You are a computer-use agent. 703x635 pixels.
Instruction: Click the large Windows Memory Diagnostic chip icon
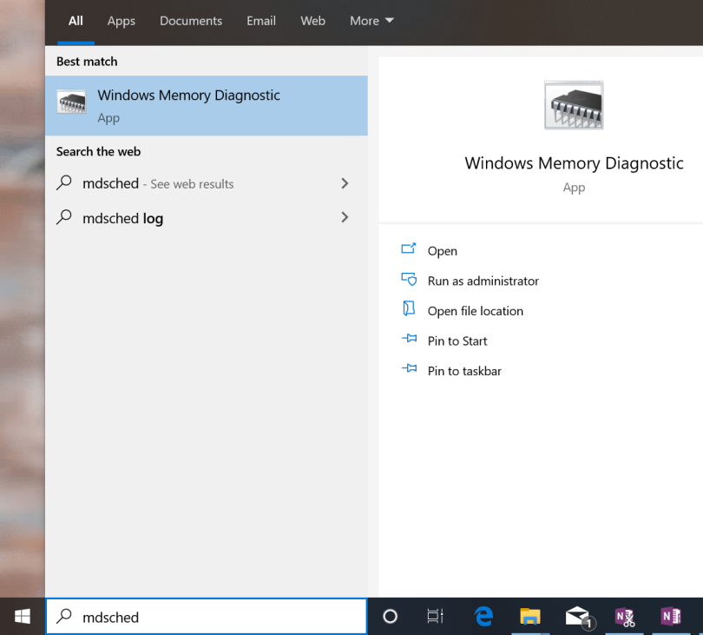pyautogui.click(x=574, y=106)
